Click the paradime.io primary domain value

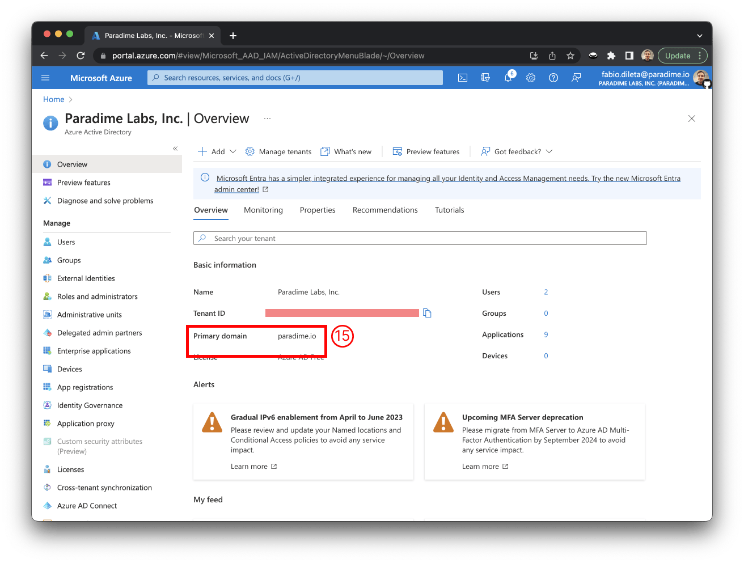[297, 336]
